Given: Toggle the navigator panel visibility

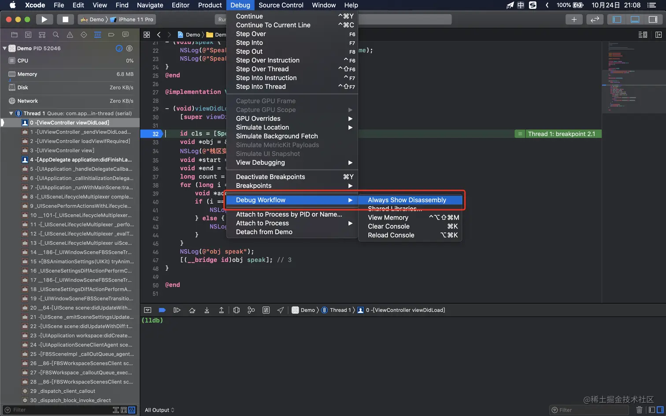Looking at the screenshot, I should click(617, 19).
